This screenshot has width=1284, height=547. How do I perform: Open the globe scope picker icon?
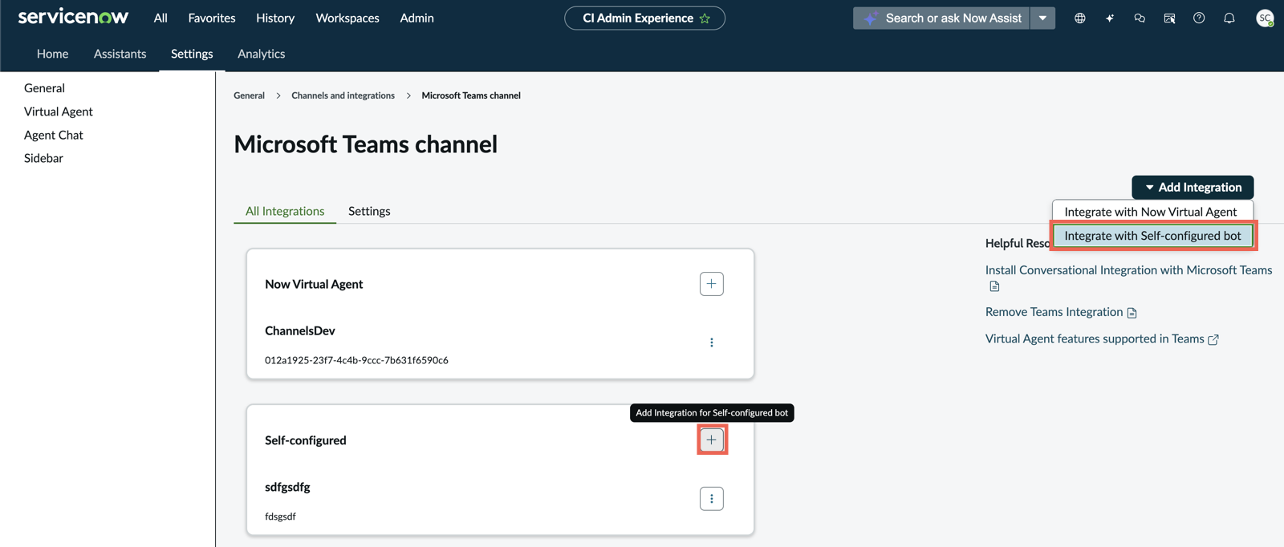(1079, 18)
